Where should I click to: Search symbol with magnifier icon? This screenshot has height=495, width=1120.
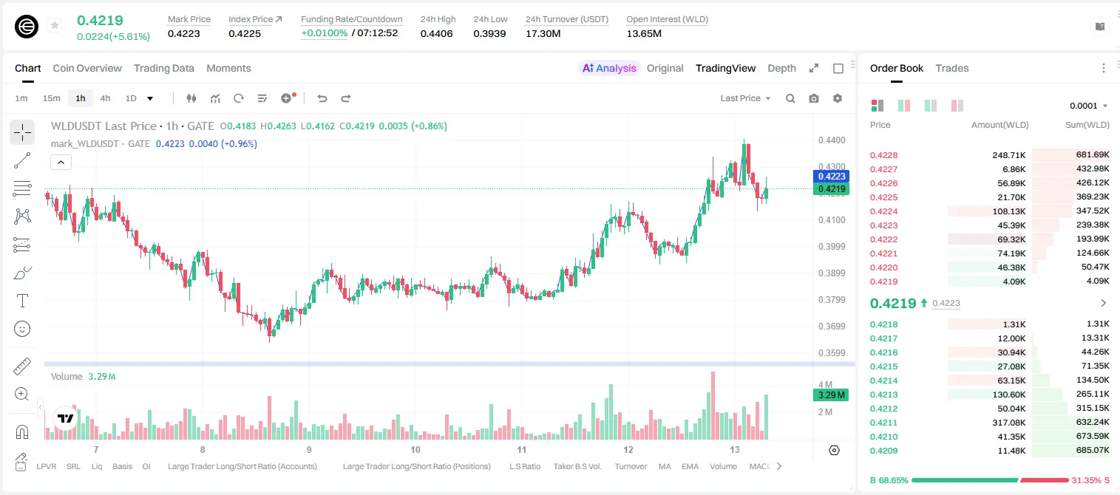point(790,98)
